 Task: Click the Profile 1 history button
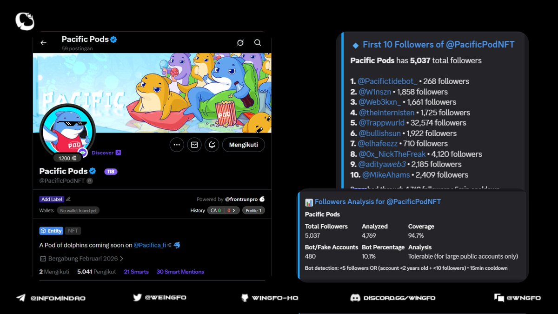pos(253,210)
